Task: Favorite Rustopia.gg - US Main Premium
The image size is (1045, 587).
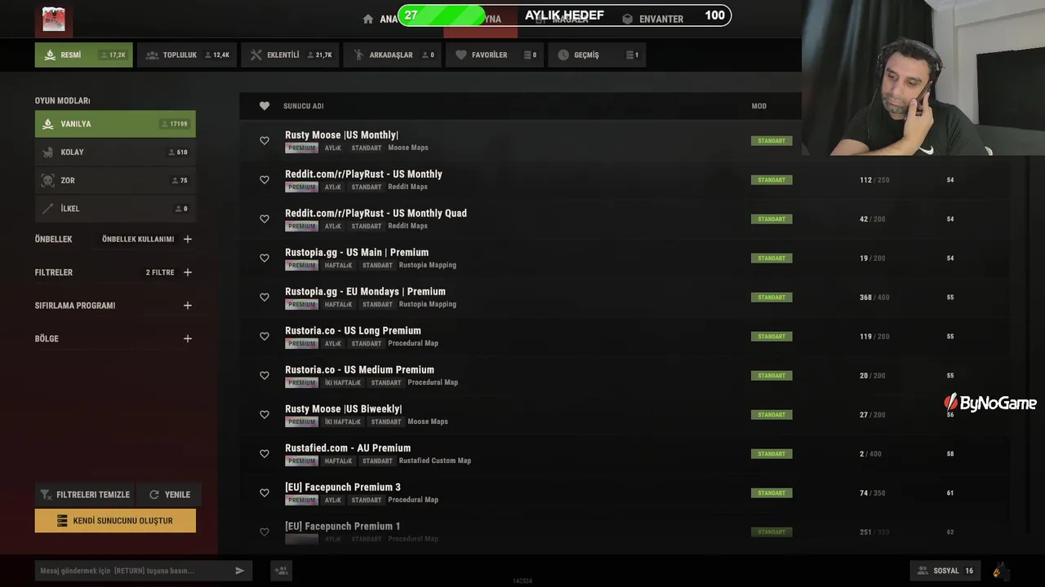Action: [265, 258]
